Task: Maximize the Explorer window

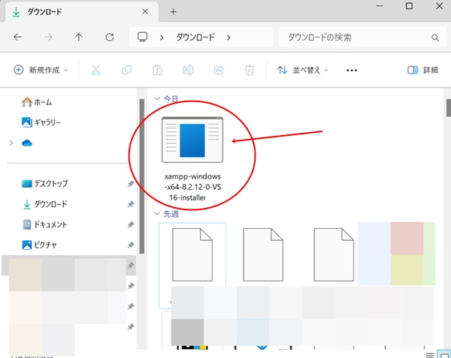Action: pos(409,6)
